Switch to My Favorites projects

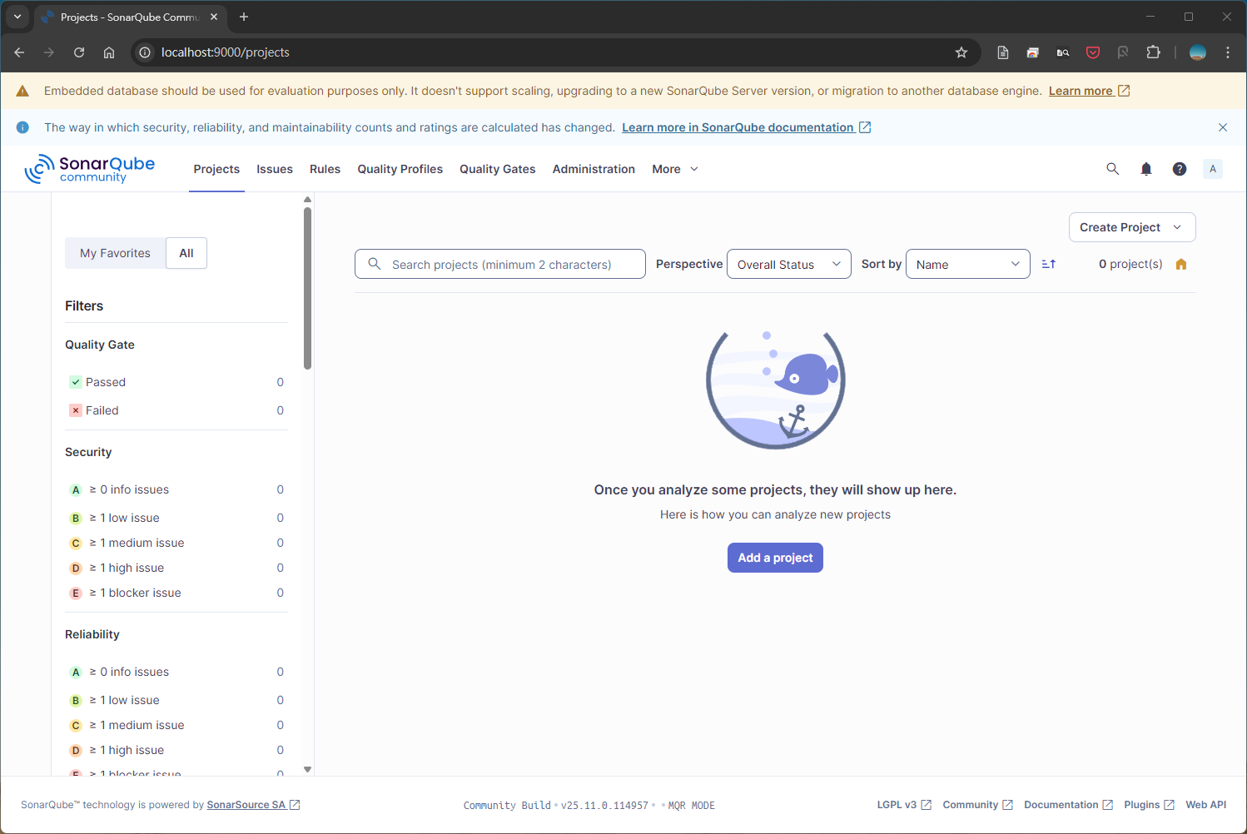(x=115, y=253)
